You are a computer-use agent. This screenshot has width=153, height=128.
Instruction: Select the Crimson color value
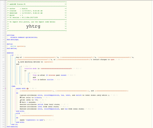38,98
